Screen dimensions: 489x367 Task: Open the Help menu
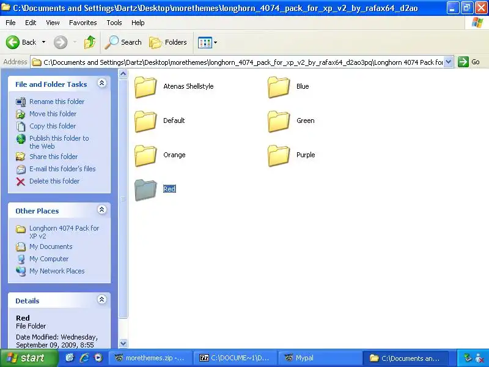[x=138, y=23]
